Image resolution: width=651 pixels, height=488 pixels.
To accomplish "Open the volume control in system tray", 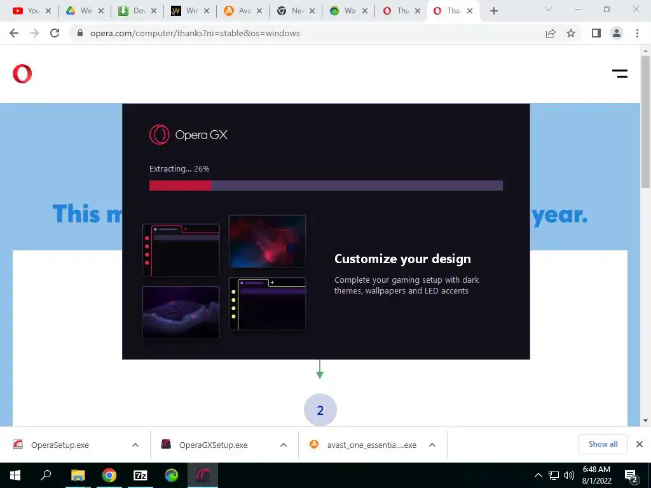I will pyautogui.click(x=569, y=475).
